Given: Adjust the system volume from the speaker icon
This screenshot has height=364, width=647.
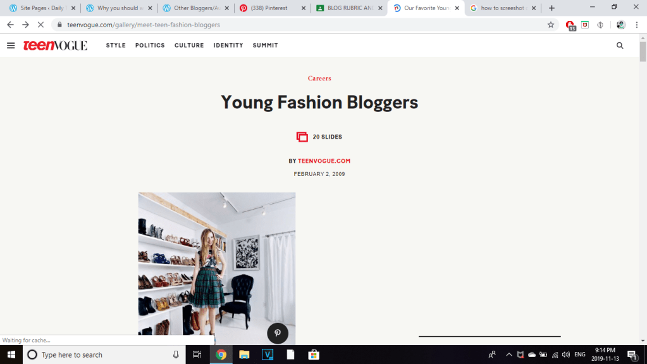Looking at the screenshot, I should (x=565, y=355).
